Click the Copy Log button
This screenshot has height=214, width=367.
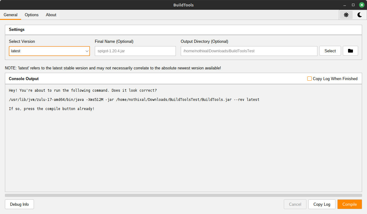pos(322,204)
